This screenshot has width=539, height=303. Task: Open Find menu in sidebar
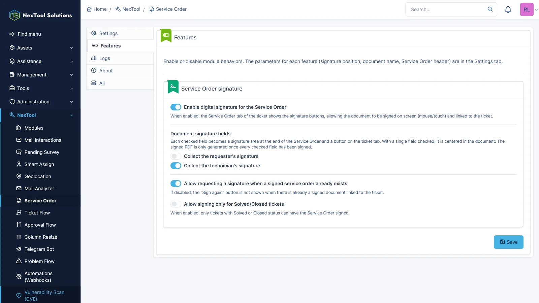pos(40,34)
